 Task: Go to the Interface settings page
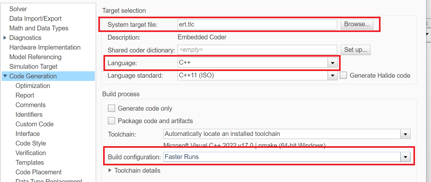pyautogui.click(x=27, y=134)
